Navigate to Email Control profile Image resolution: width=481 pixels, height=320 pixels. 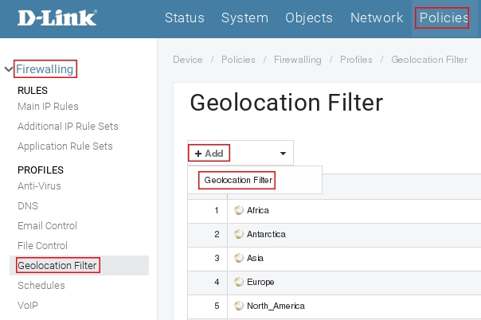[47, 225]
